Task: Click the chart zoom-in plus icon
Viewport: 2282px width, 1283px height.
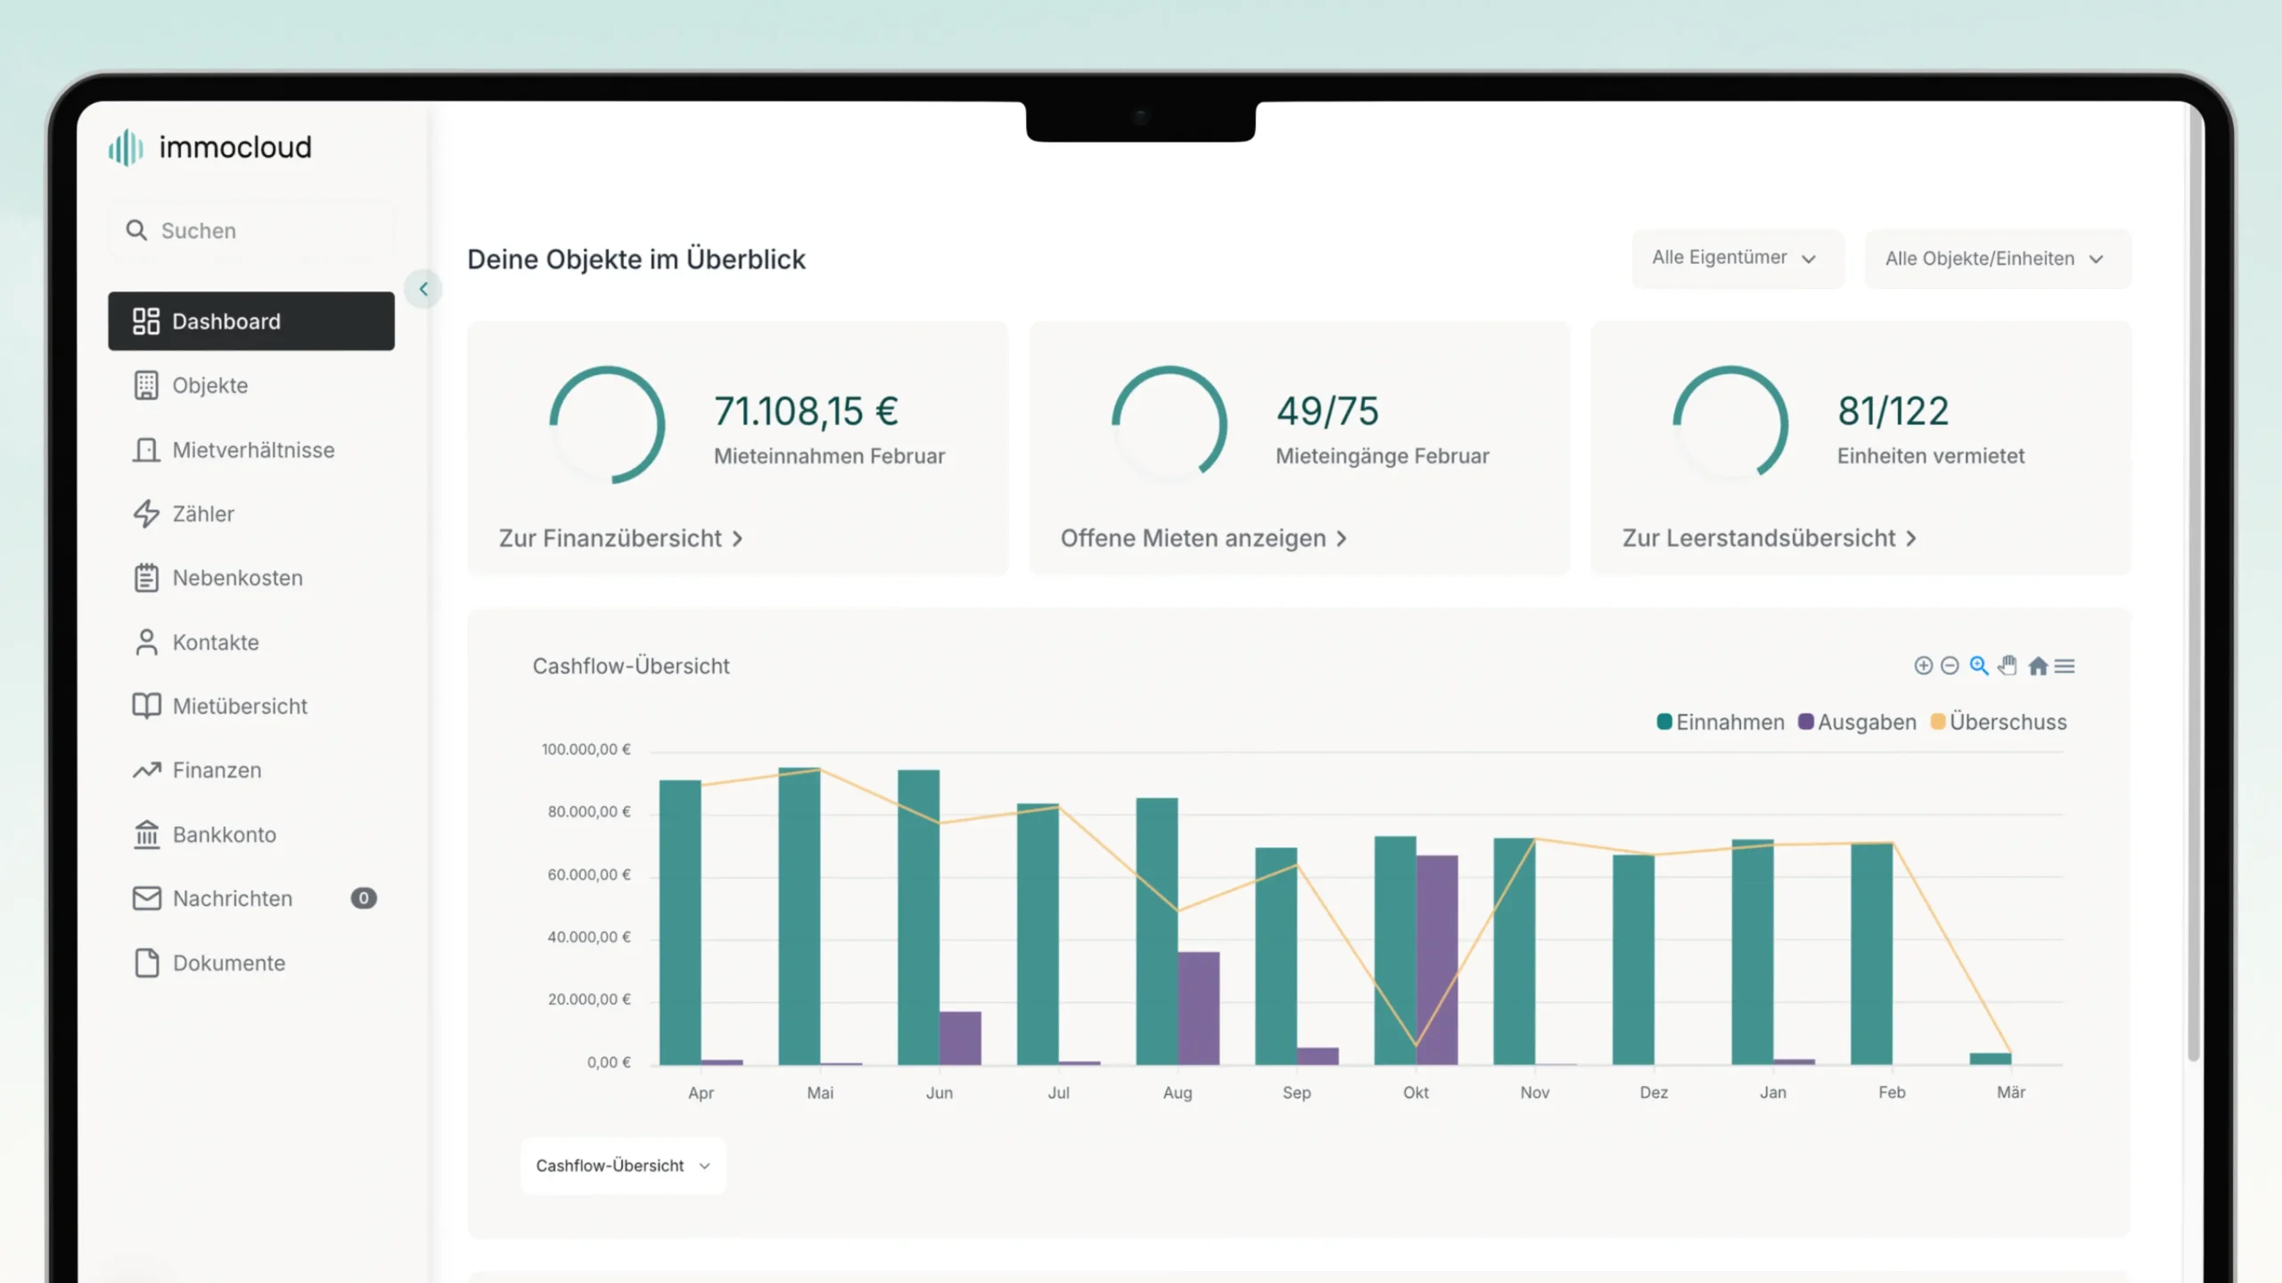Action: click(x=1923, y=666)
